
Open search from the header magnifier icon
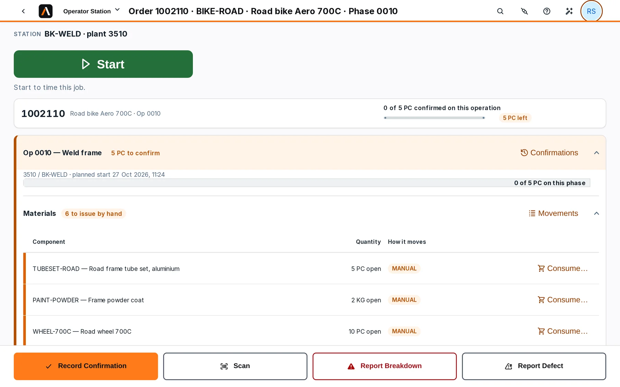[x=500, y=11]
